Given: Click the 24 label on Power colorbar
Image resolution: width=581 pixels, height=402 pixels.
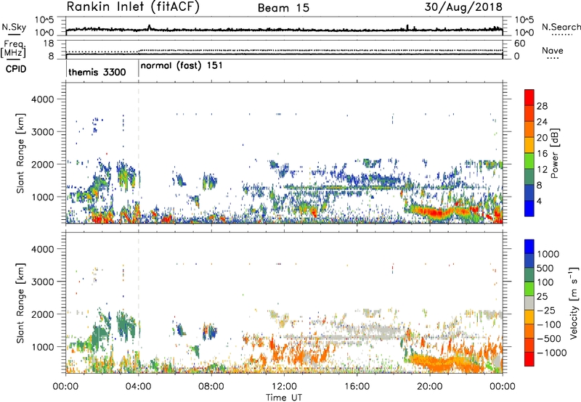Looking at the screenshot, I should 542,122.
